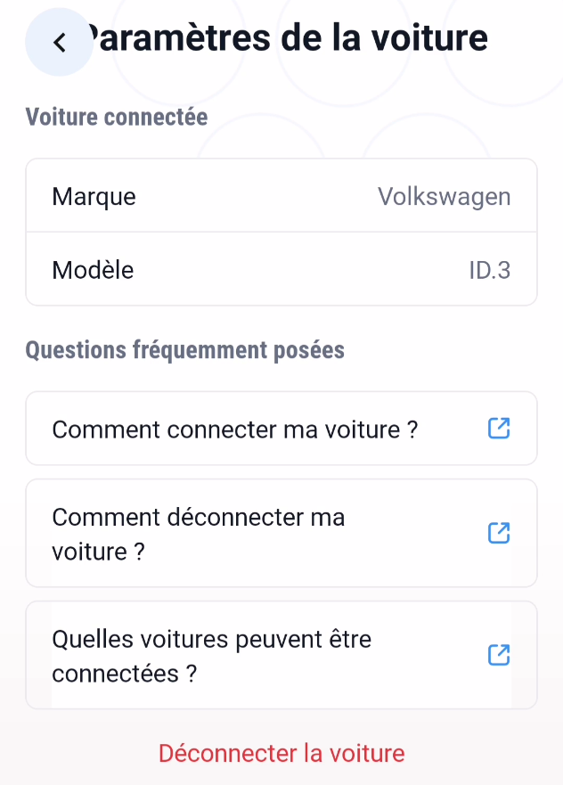The image size is (563, 785).
Task: Tap the Voiture connectée section heading
Action: pyautogui.click(x=117, y=117)
